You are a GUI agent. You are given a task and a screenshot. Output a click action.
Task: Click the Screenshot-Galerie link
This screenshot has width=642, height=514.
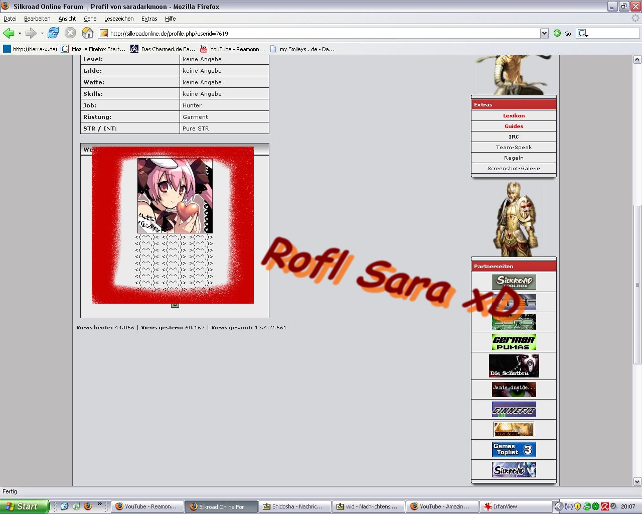point(514,168)
